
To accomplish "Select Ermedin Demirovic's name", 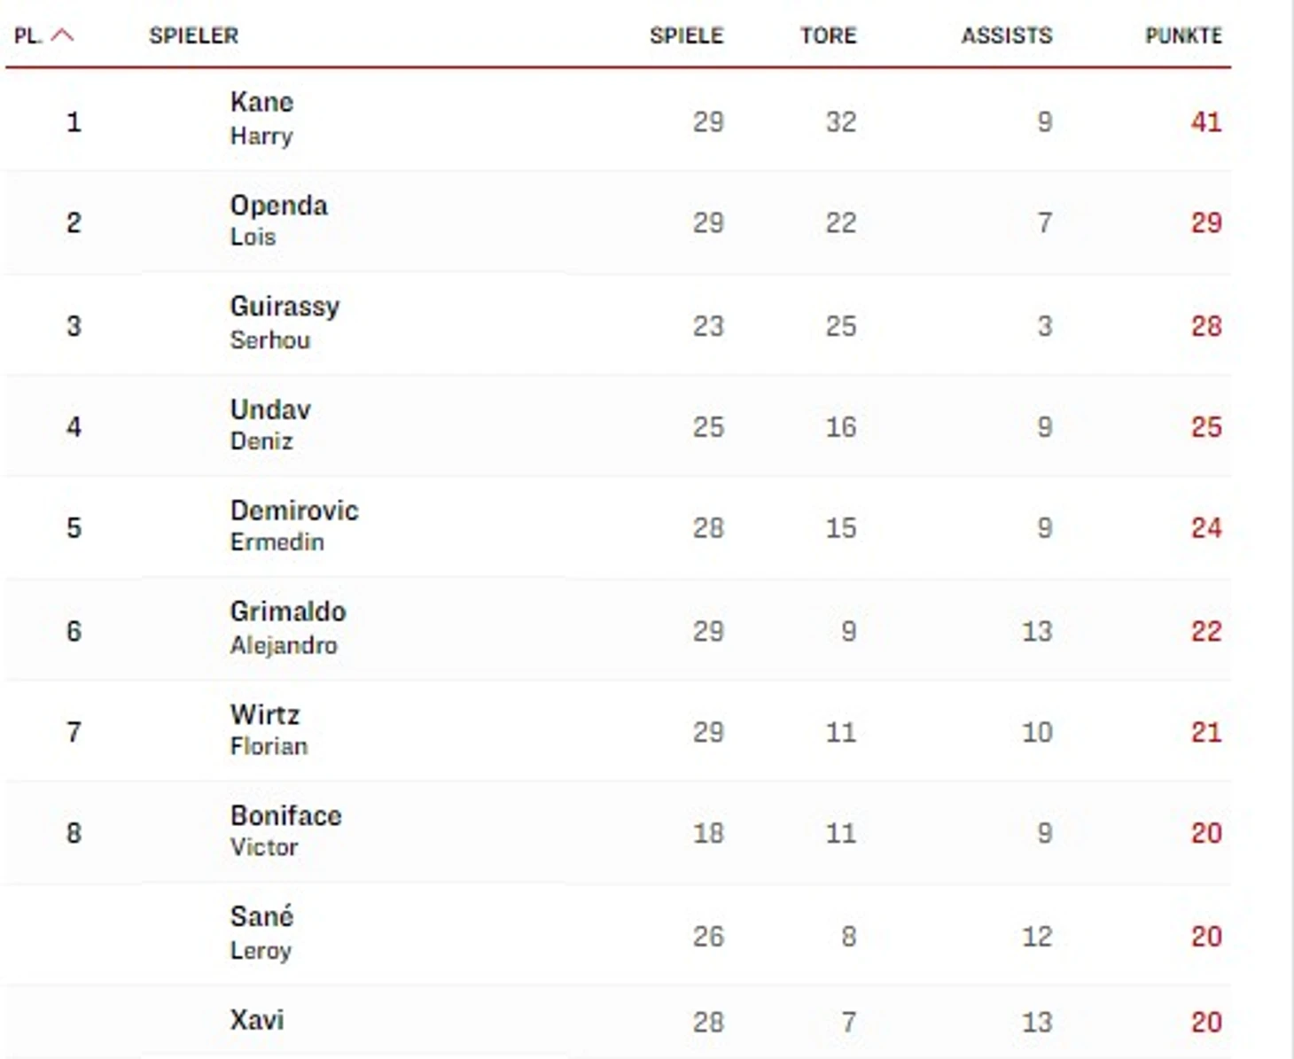I will pyautogui.click(x=294, y=526).
